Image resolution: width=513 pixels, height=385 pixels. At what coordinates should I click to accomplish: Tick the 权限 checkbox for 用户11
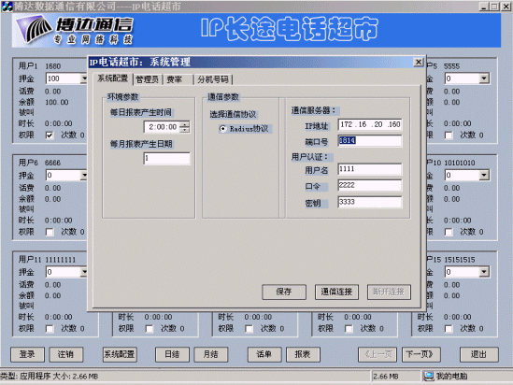point(50,328)
